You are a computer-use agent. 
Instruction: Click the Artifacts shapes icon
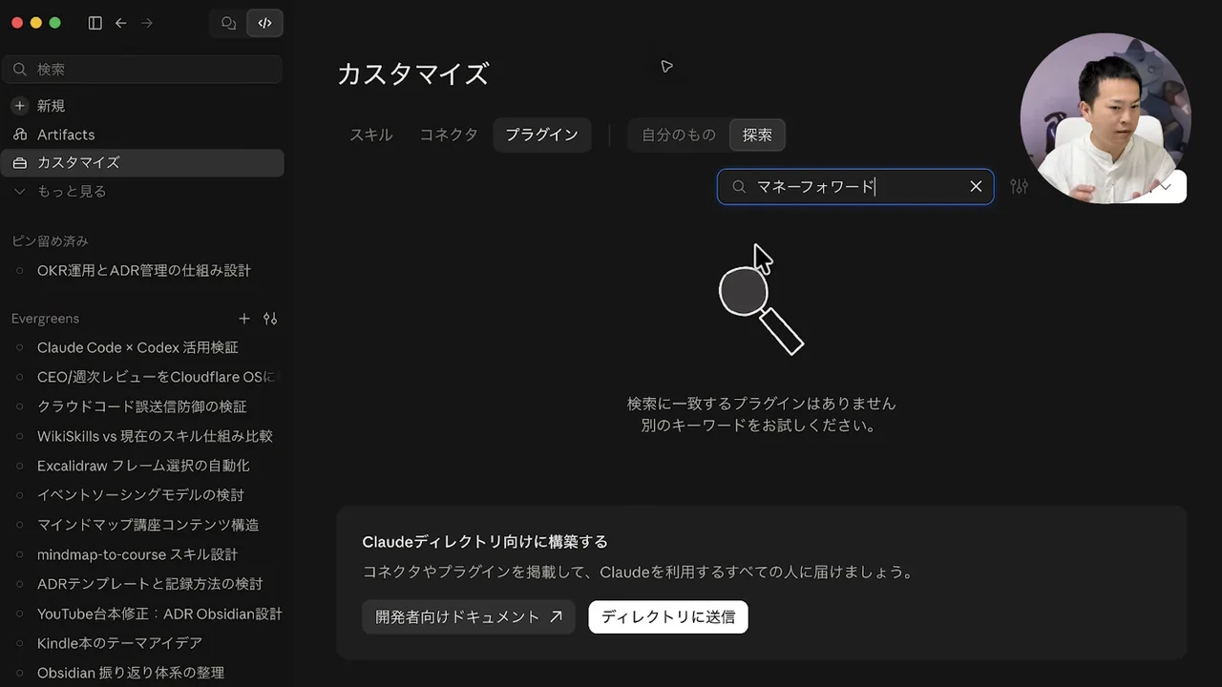point(20,135)
